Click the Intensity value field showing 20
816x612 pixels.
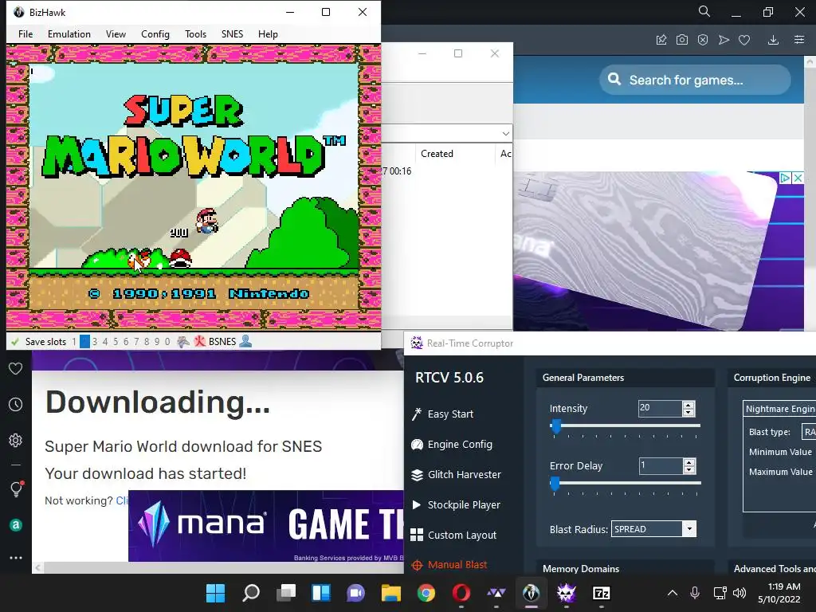[660, 409]
